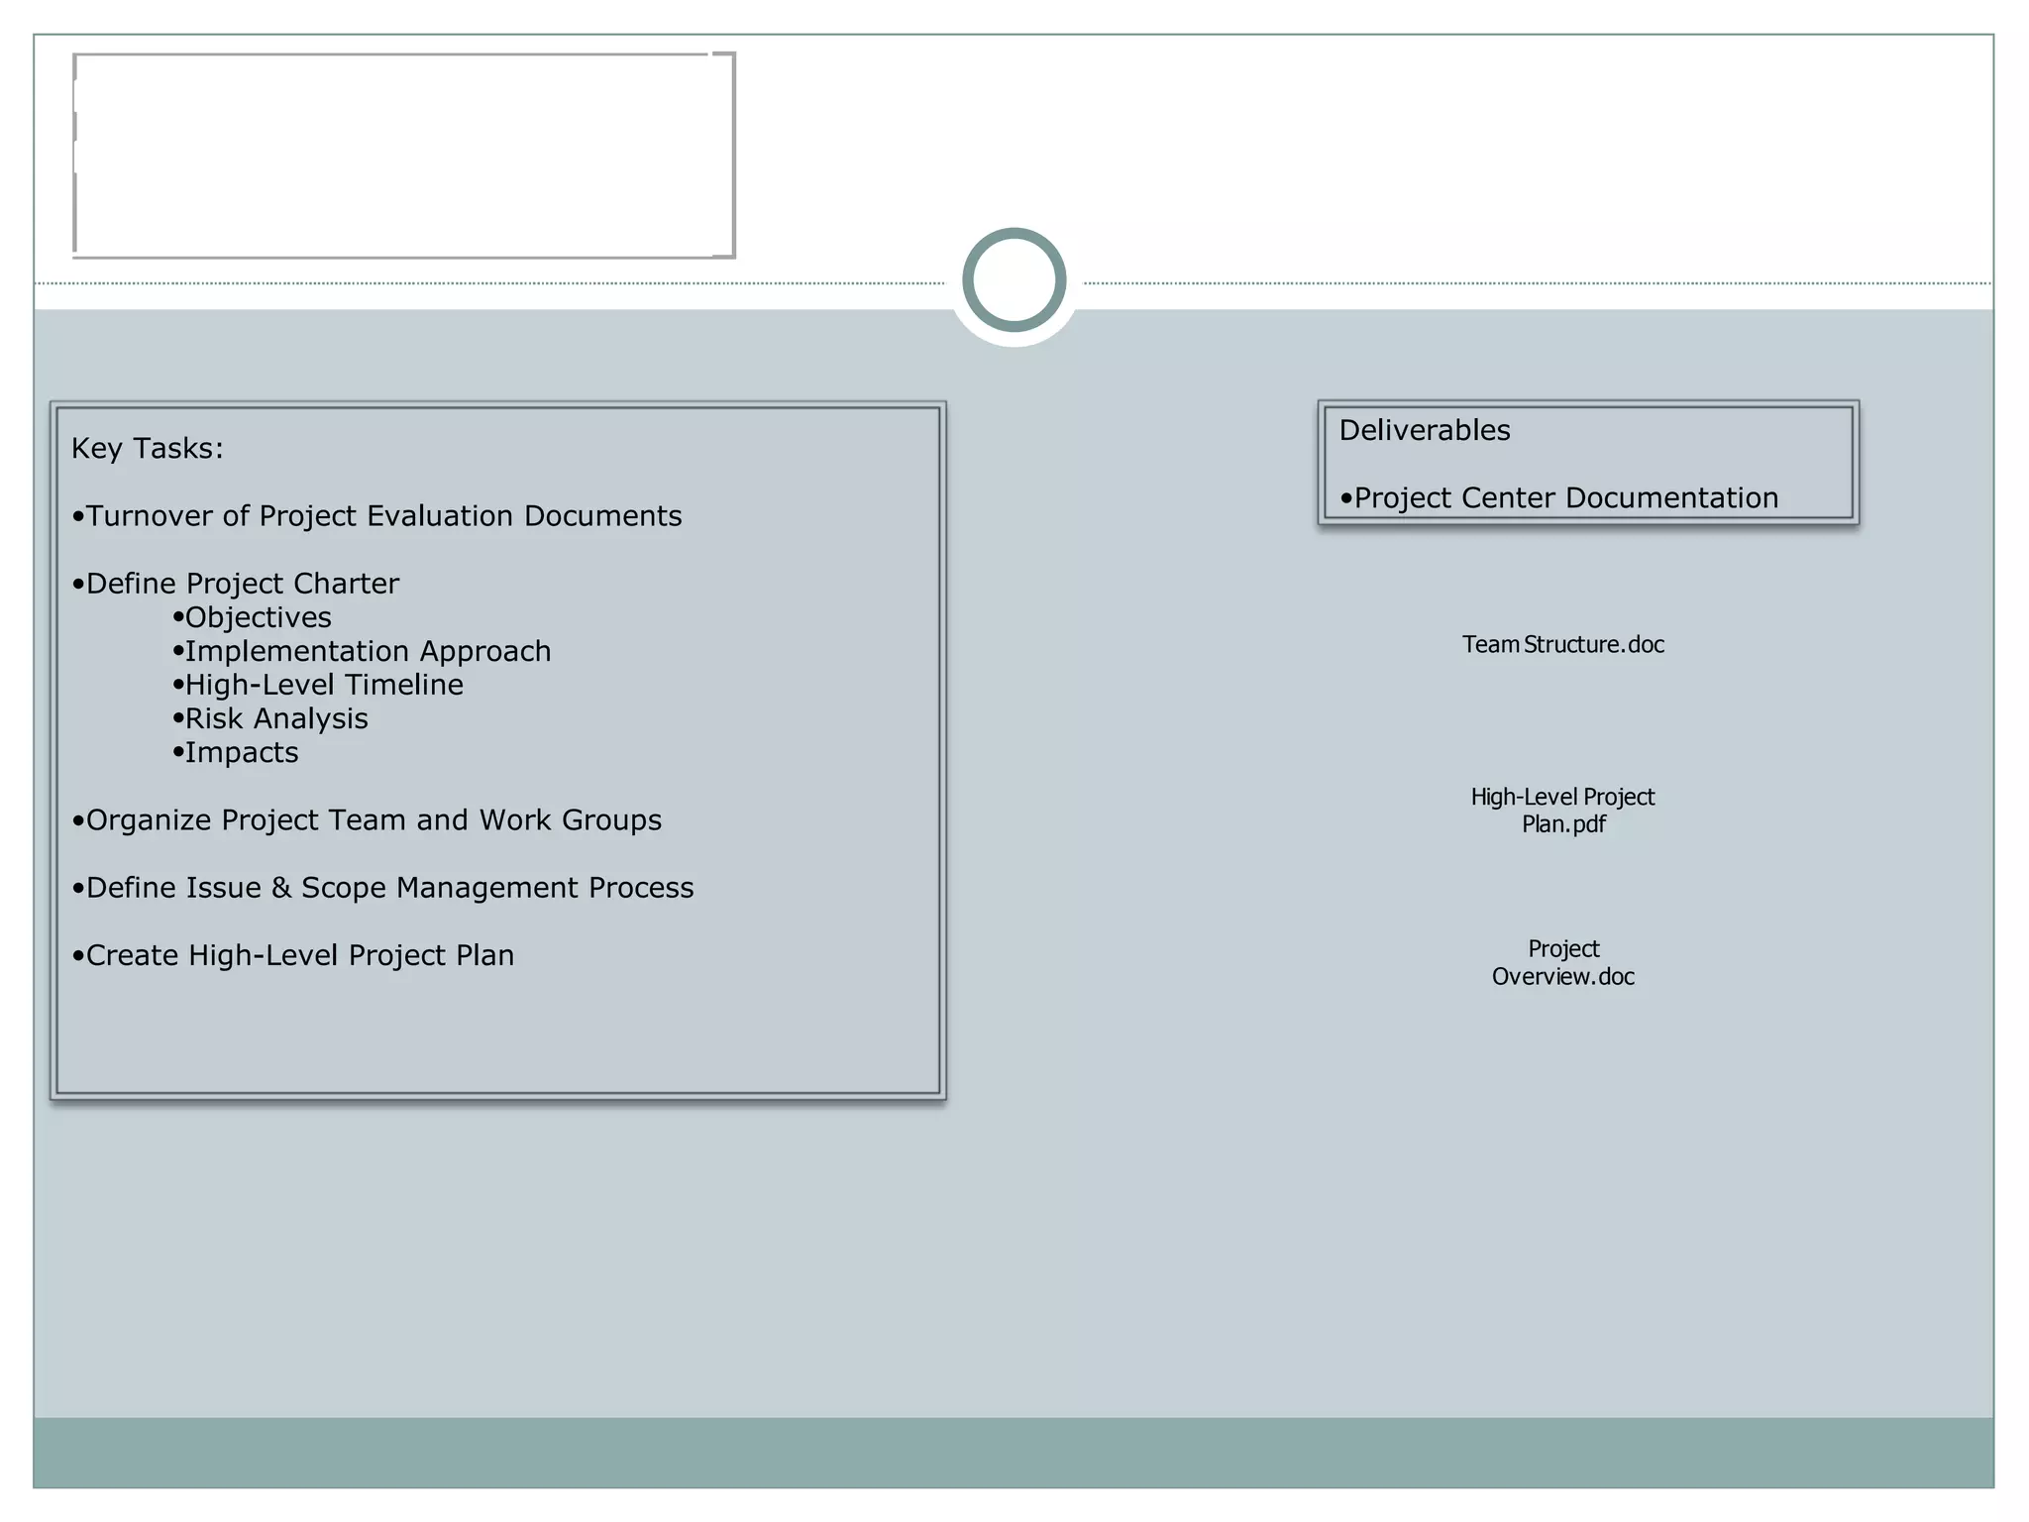The height and width of the screenshot is (1522, 2029).
Task: Open the 'Team Structure.doc' attachment
Action: 1563,644
